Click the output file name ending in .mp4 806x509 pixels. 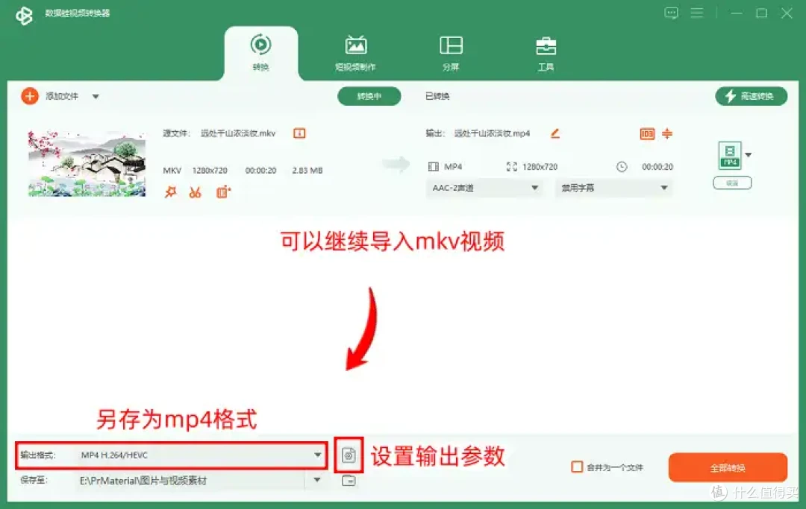(492, 133)
